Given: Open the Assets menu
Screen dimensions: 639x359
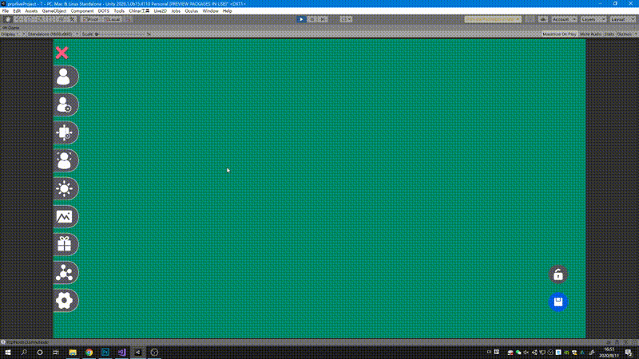Looking at the screenshot, I should [x=31, y=11].
